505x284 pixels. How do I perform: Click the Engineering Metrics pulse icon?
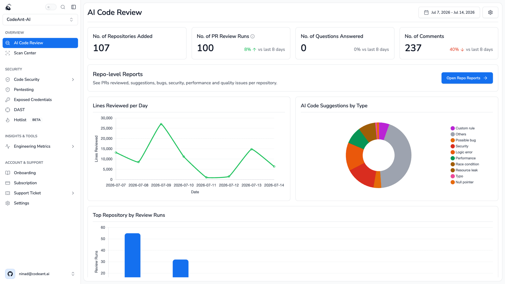[x=8, y=146]
